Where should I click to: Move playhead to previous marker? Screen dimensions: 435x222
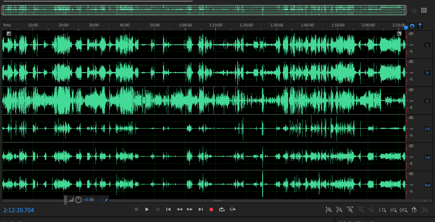pyautogui.click(x=168, y=209)
